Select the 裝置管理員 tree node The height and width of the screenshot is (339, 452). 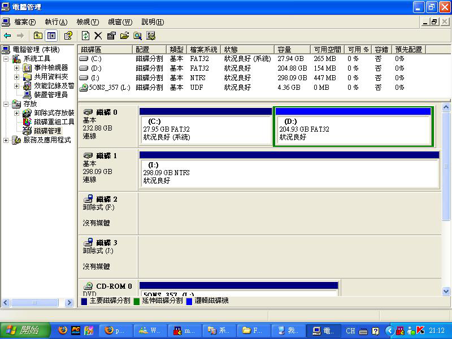coord(51,95)
